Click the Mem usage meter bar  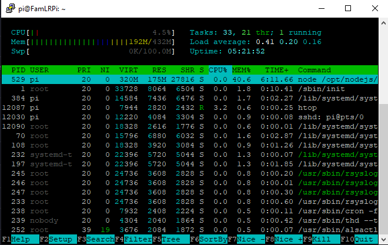click(x=93, y=42)
